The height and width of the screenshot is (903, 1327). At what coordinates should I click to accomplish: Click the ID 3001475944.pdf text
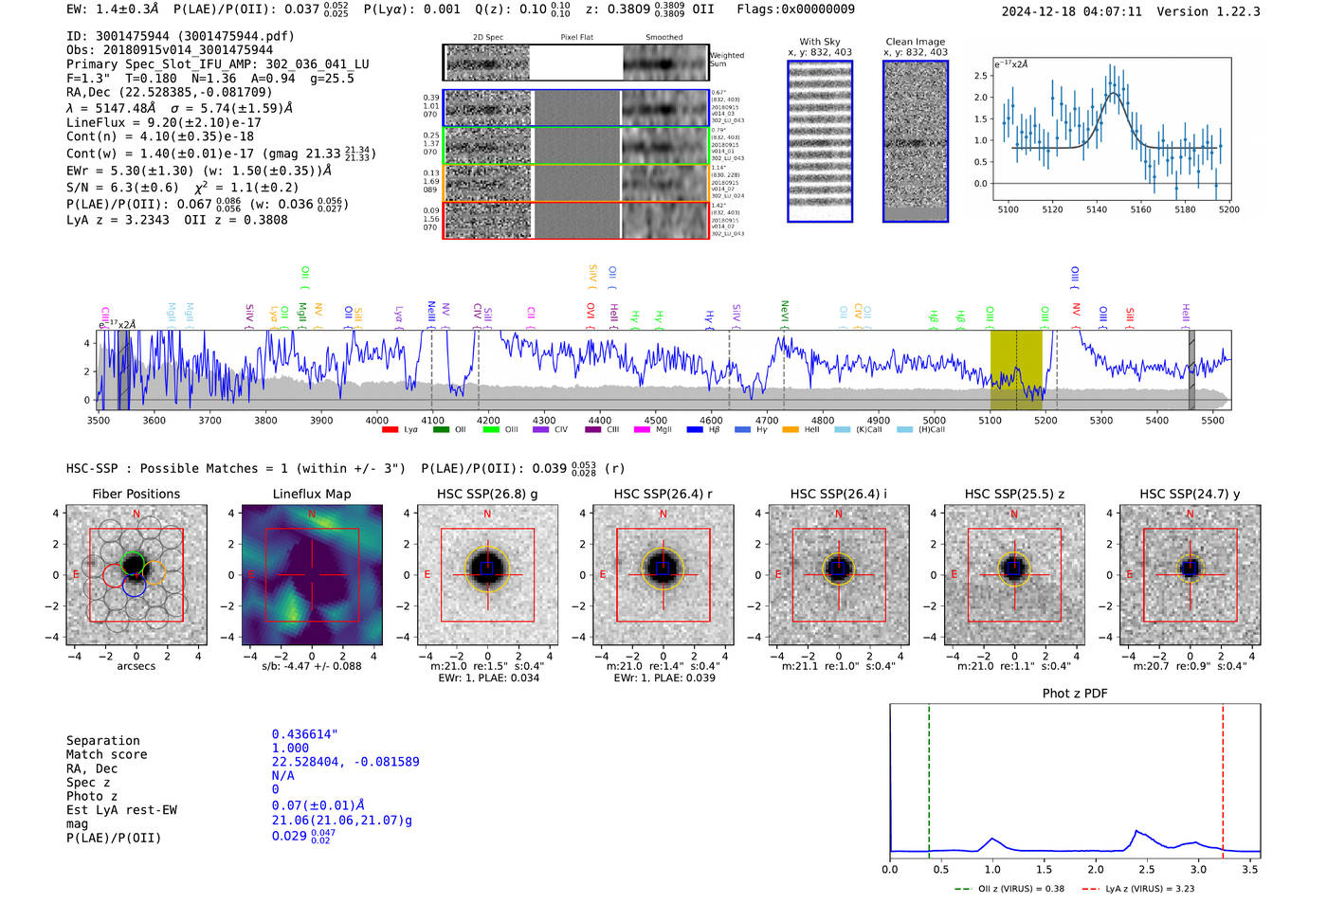pyautogui.click(x=180, y=36)
